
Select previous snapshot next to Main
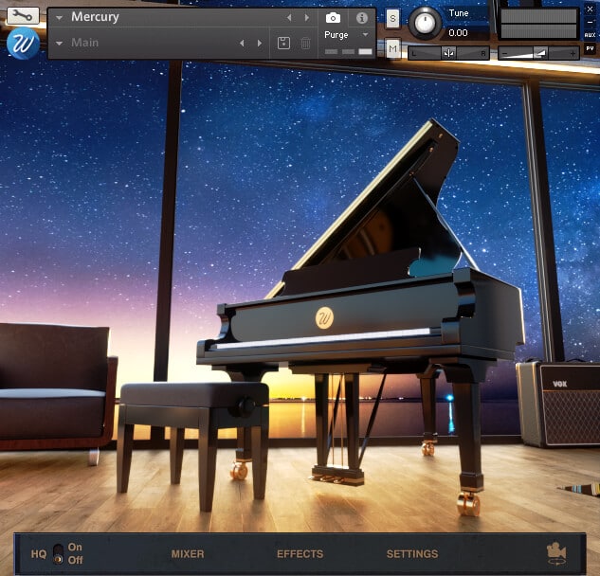click(x=242, y=43)
